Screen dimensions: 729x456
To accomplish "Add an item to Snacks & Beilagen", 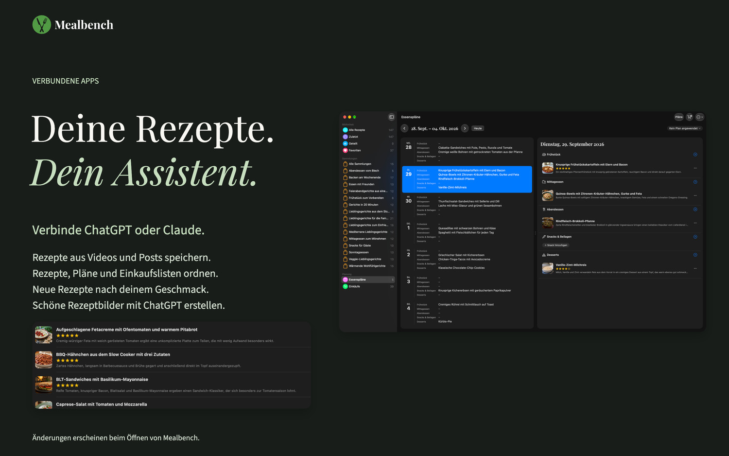I will tap(695, 237).
